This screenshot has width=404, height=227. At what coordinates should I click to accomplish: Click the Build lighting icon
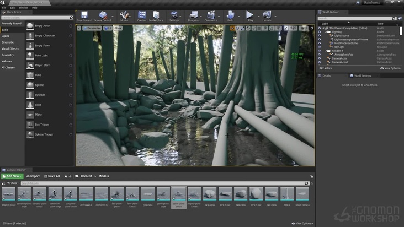coord(230,15)
